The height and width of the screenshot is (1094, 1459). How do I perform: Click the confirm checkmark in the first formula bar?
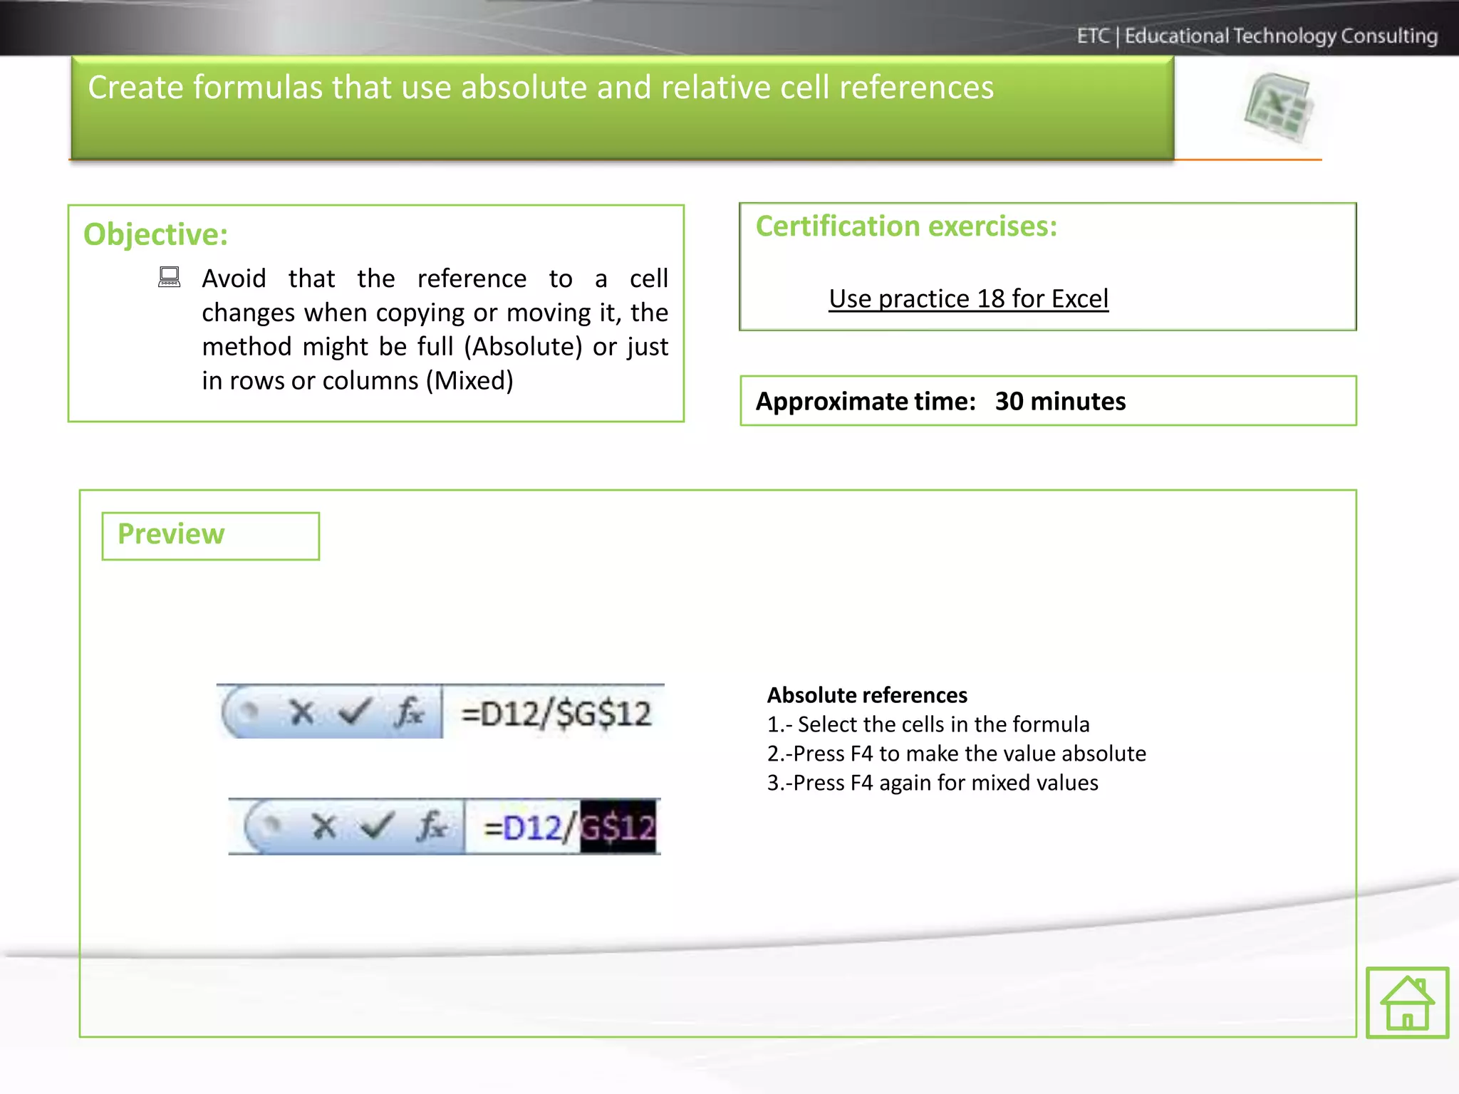point(355,711)
